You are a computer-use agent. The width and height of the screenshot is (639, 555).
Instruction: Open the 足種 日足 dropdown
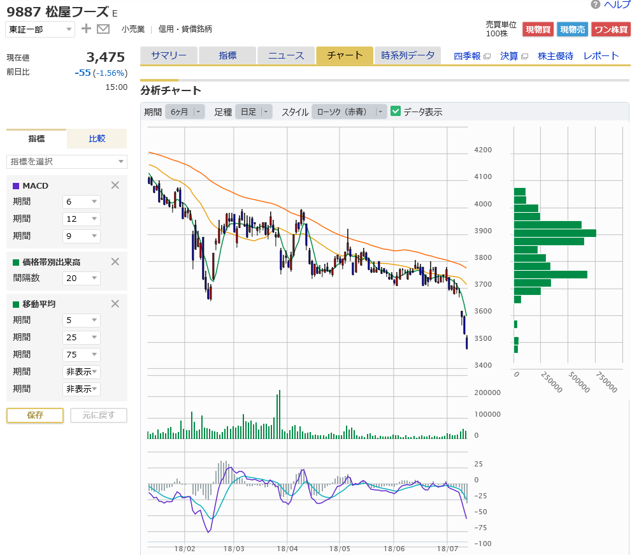point(254,112)
